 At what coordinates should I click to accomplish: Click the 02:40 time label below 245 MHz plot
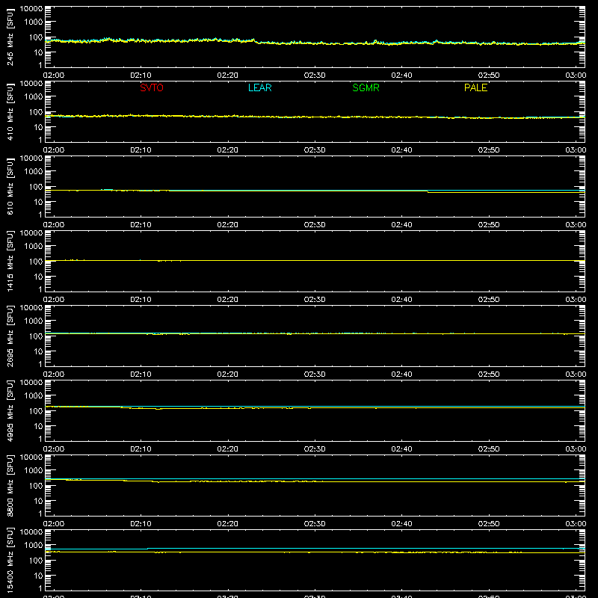tap(401, 75)
